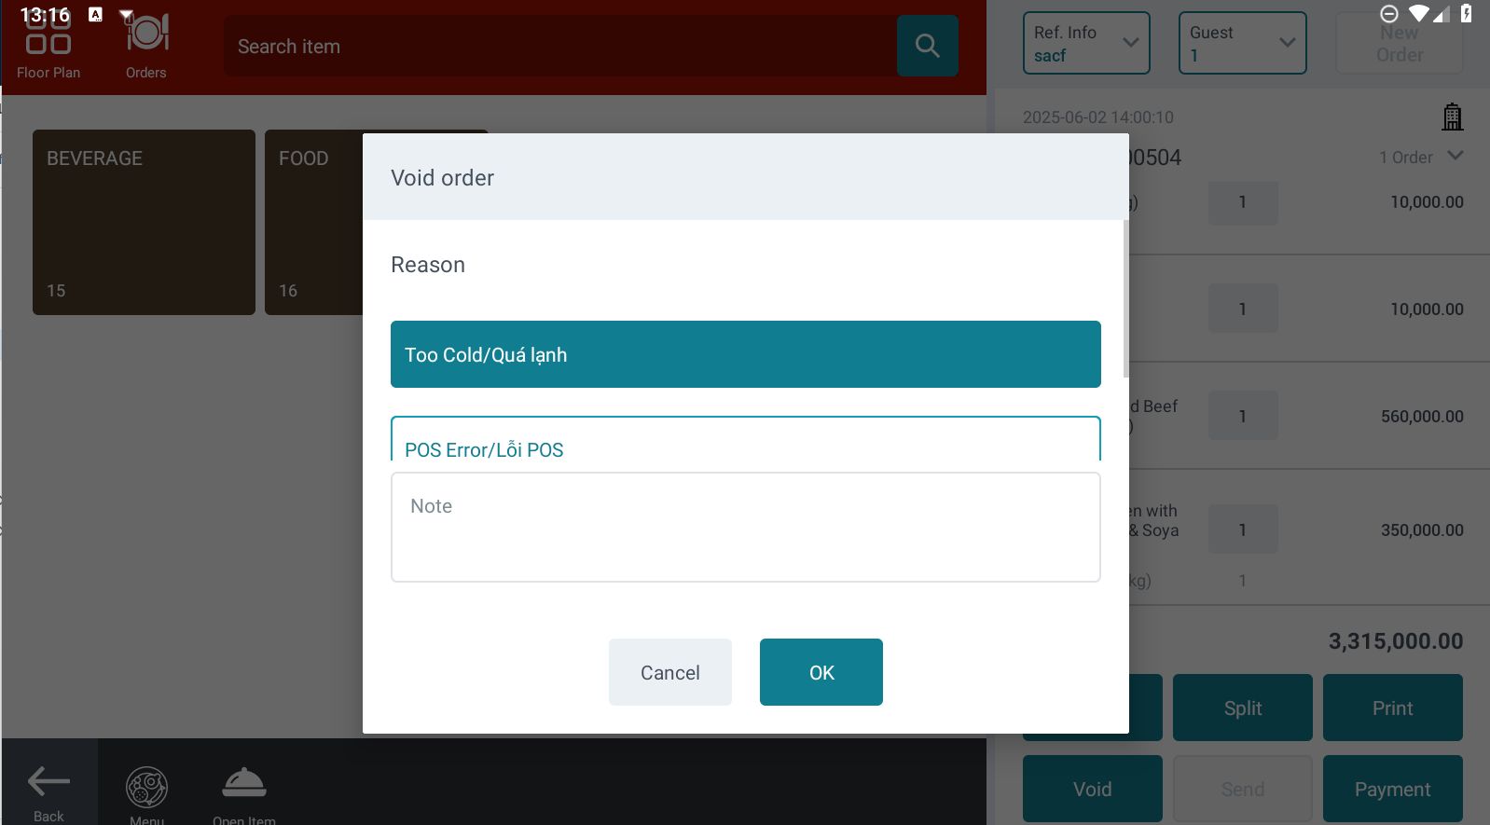This screenshot has width=1490, height=825.
Task: Click the Split button
Action: click(x=1243, y=708)
